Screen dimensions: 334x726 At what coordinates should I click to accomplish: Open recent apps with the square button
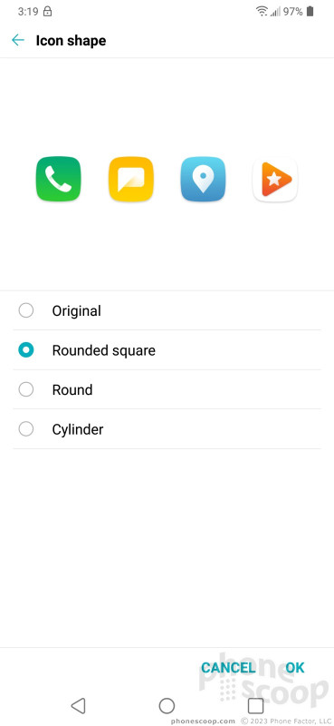tap(255, 706)
